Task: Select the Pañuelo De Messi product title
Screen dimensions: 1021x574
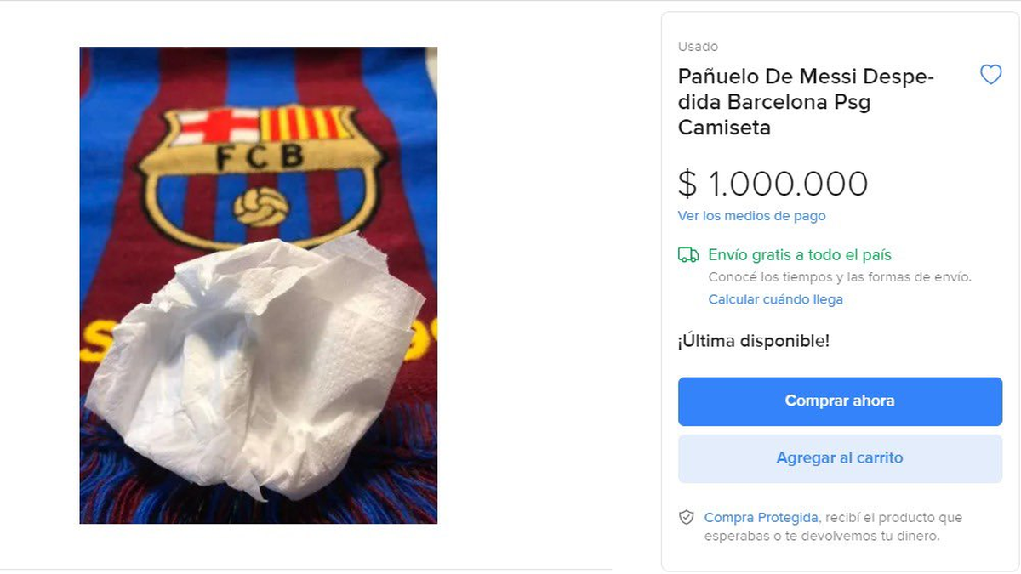Action: point(806,102)
